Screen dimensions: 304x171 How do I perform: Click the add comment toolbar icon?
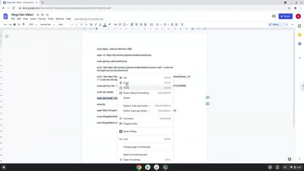point(120,25)
